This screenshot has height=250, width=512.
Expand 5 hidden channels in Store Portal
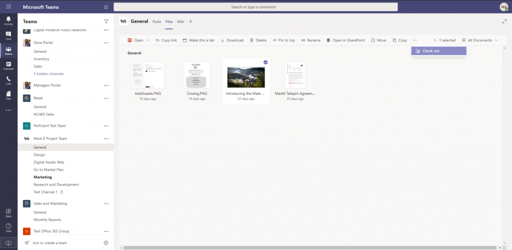pos(48,74)
